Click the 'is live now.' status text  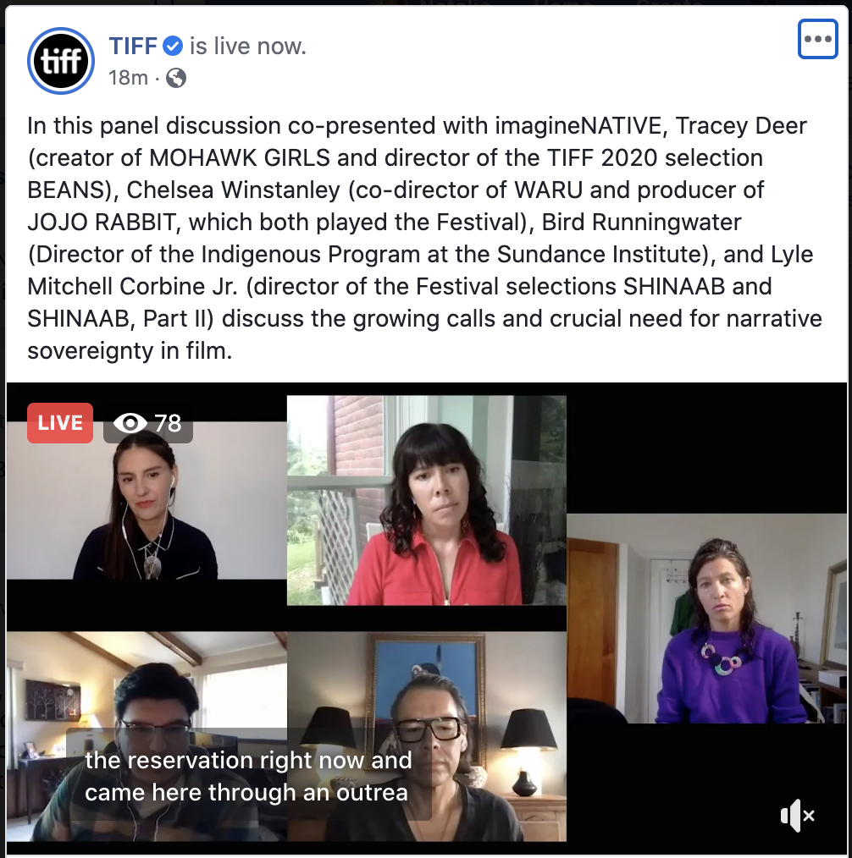pos(248,46)
